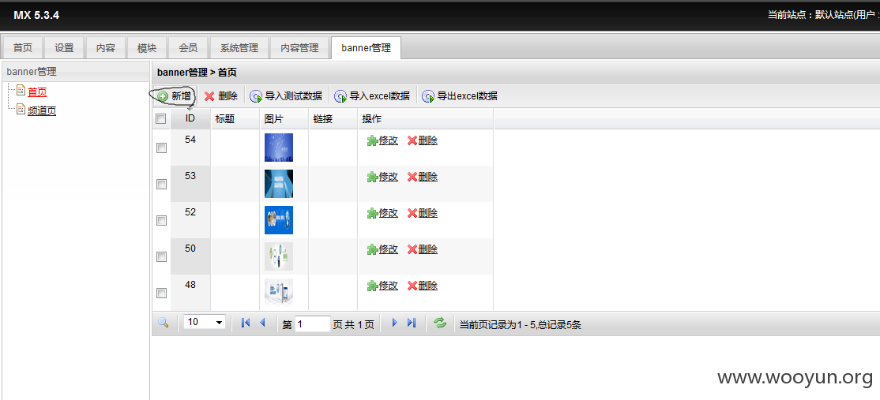This screenshot has height=400, width=880.
Task: Click 修改 in row ID 54
Action: pos(382,140)
